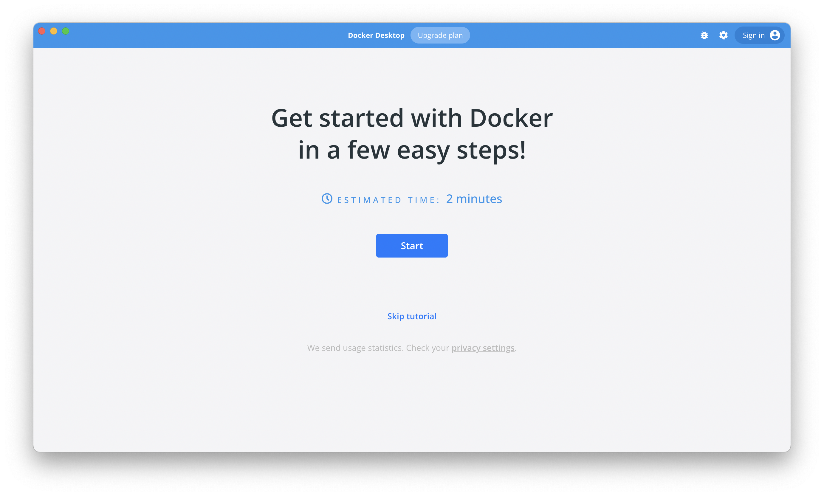Screen dimensions: 824x496
Task: Click the Docker Desktop title text
Action: (x=376, y=35)
